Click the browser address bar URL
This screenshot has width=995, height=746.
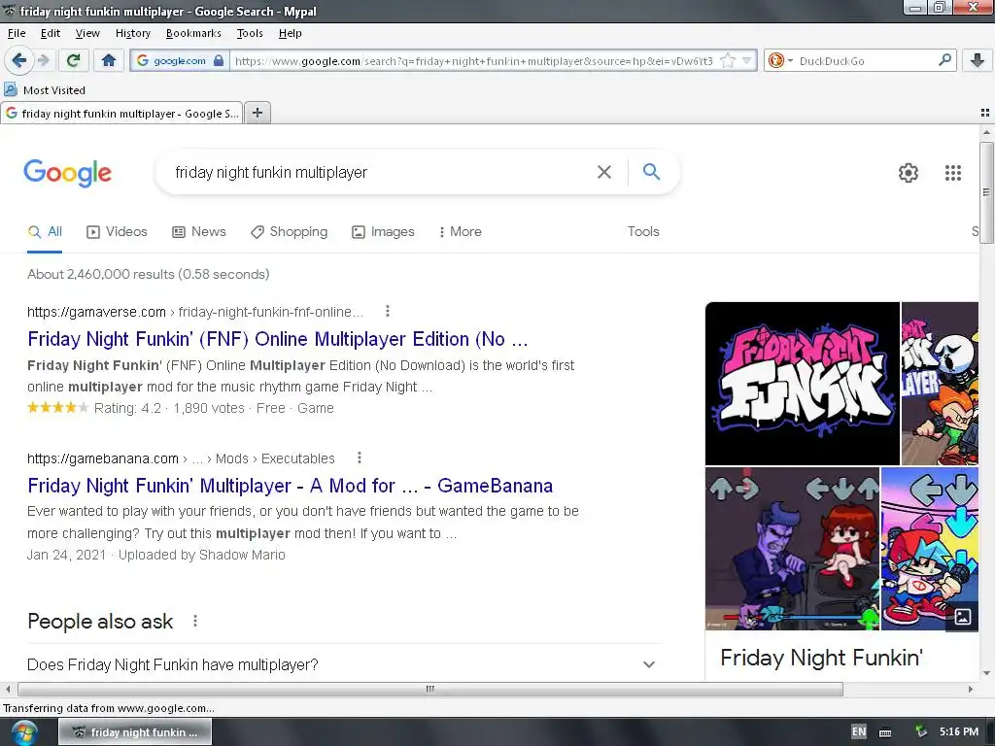[473, 61]
